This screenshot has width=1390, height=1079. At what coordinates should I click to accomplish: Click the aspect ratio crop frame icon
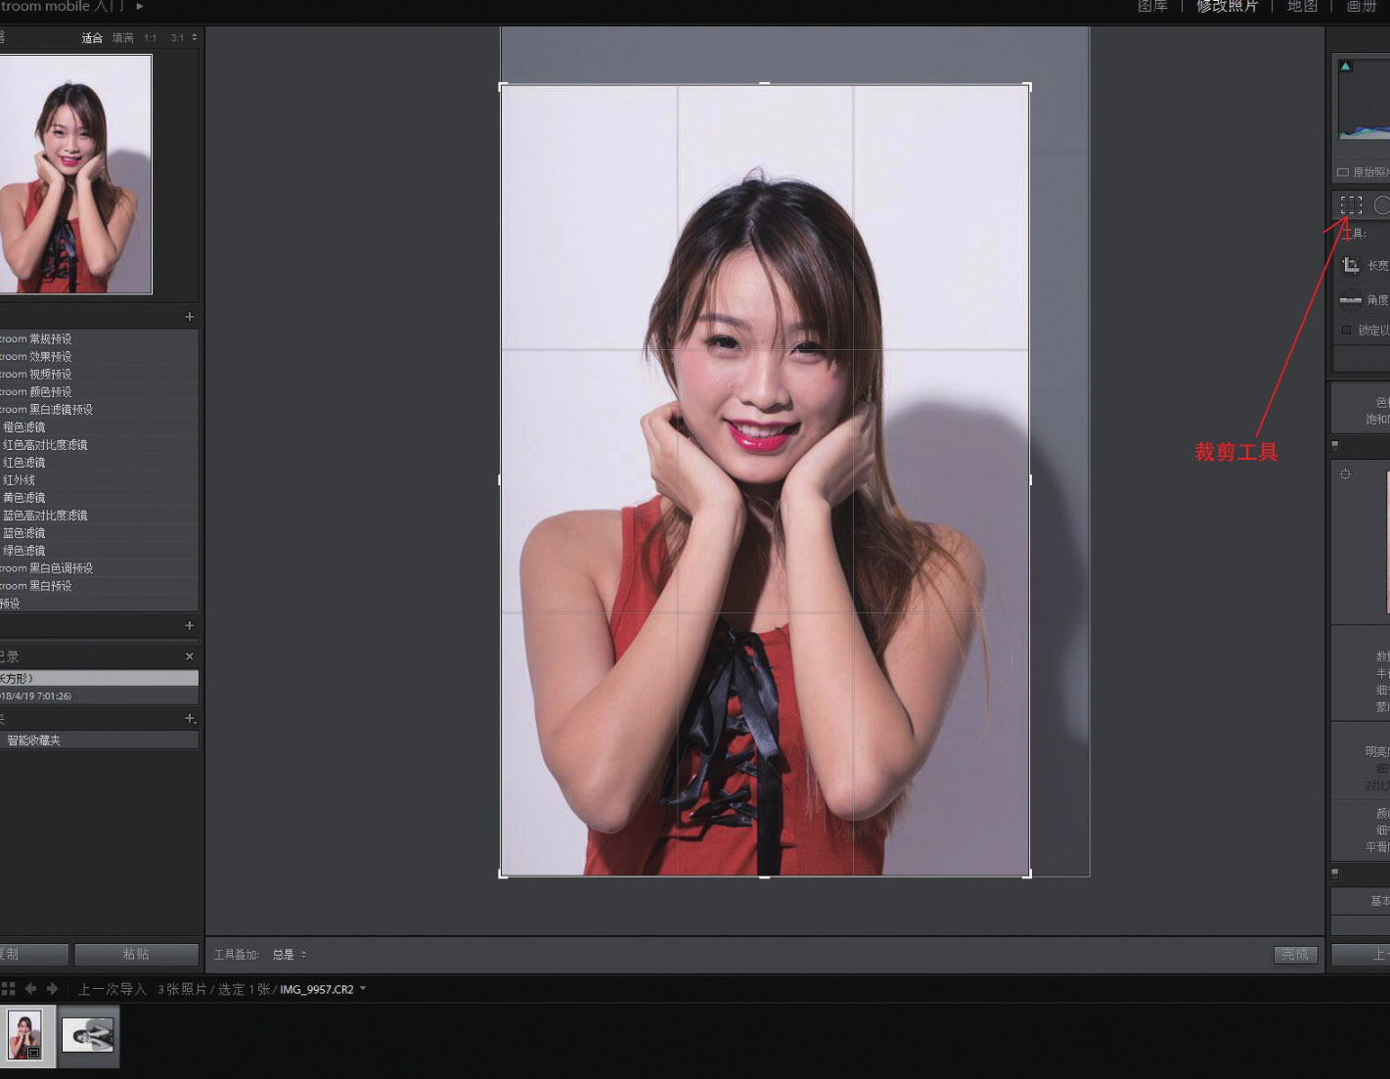click(1351, 265)
